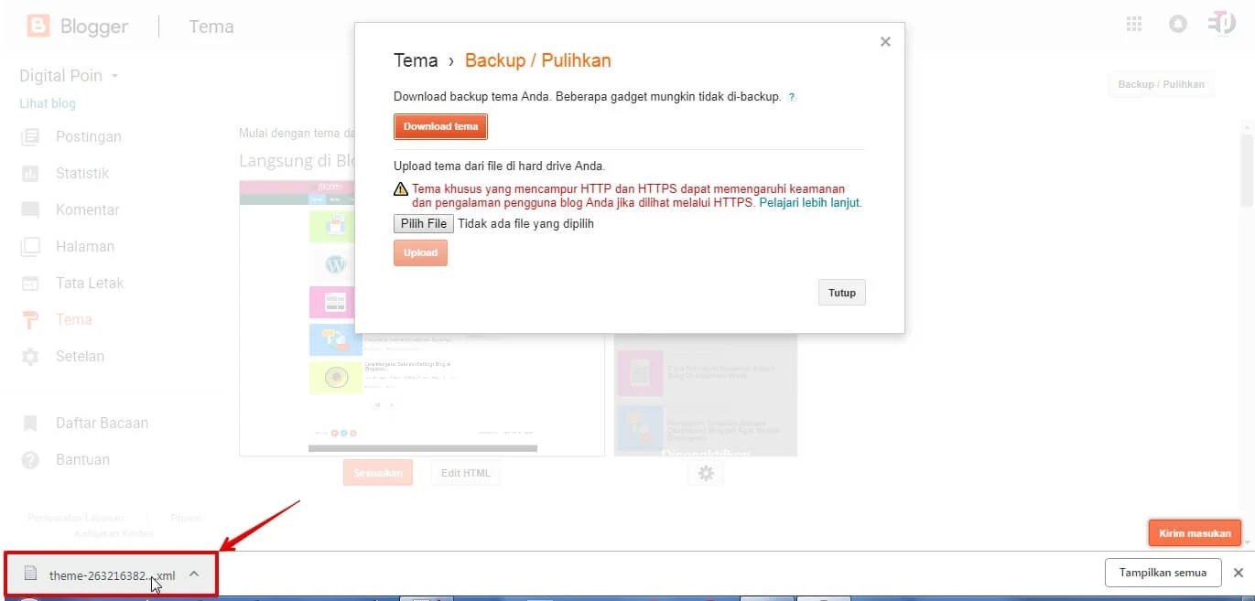Click the Blogger logo

coord(37,25)
